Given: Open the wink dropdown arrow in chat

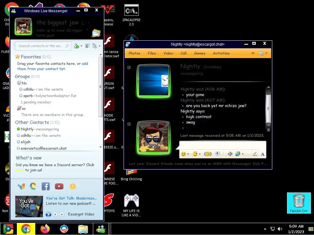Looking at the screenshot, I should 199,154.
